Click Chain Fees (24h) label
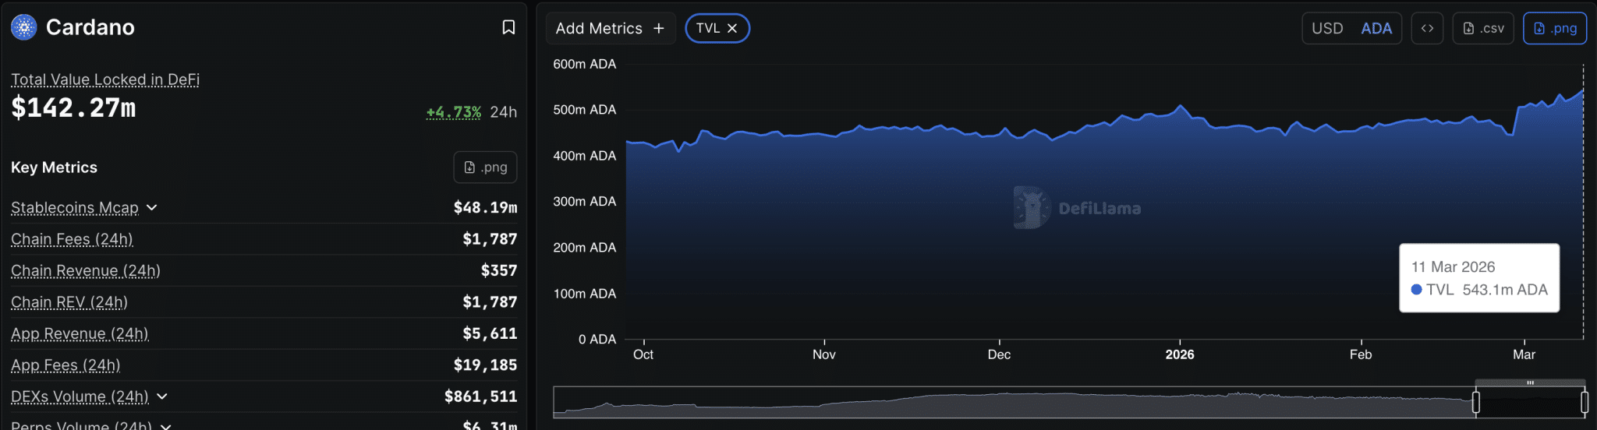This screenshot has width=1597, height=430. click(72, 239)
